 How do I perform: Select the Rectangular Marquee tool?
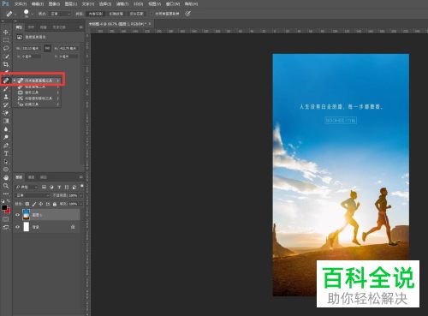coord(6,40)
